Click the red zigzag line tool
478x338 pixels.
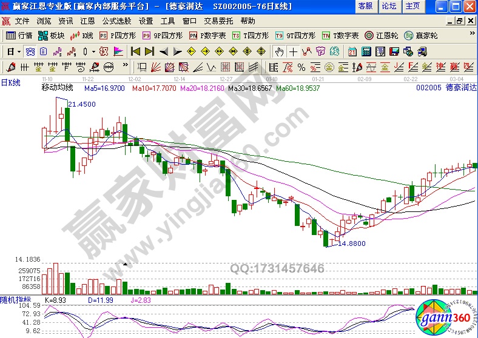[x=307, y=51]
